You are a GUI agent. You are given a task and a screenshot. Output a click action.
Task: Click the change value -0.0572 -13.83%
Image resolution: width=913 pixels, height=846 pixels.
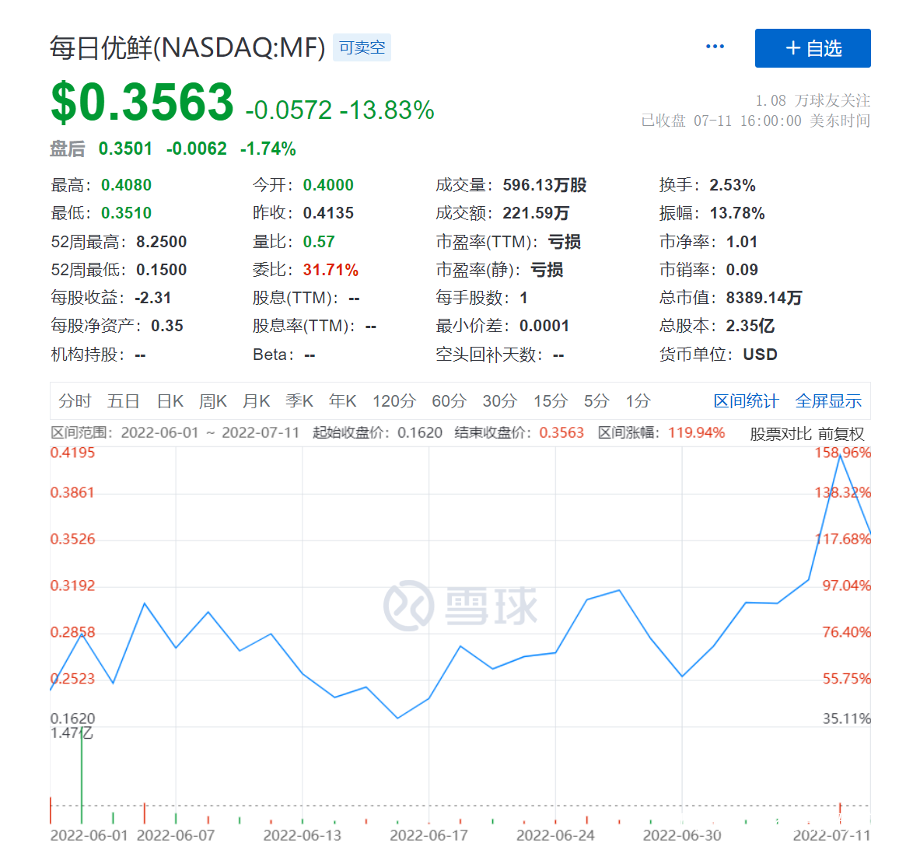pyautogui.click(x=340, y=110)
